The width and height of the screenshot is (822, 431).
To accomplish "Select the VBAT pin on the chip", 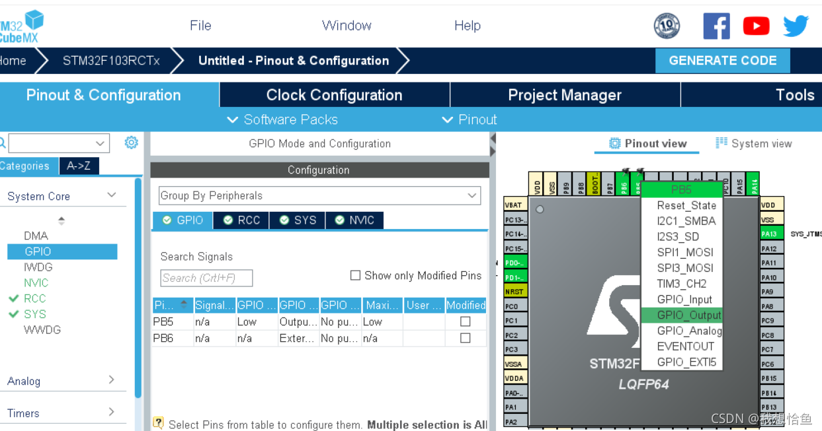I will coord(516,205).
